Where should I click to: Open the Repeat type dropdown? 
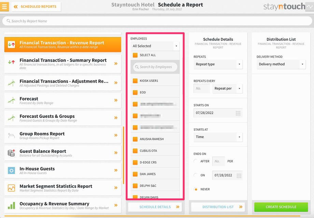pos(218,64)
